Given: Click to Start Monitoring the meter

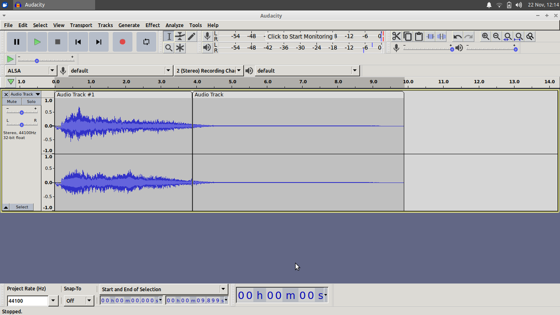Looking at the screenshot, I should (x=299, y=36).
